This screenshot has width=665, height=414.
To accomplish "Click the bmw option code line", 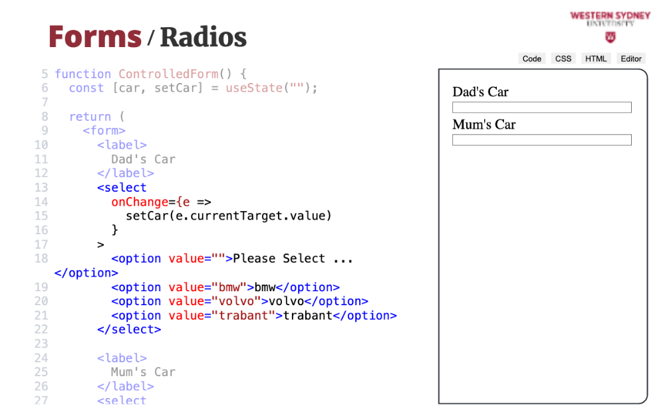I will (x=225, y=287).
